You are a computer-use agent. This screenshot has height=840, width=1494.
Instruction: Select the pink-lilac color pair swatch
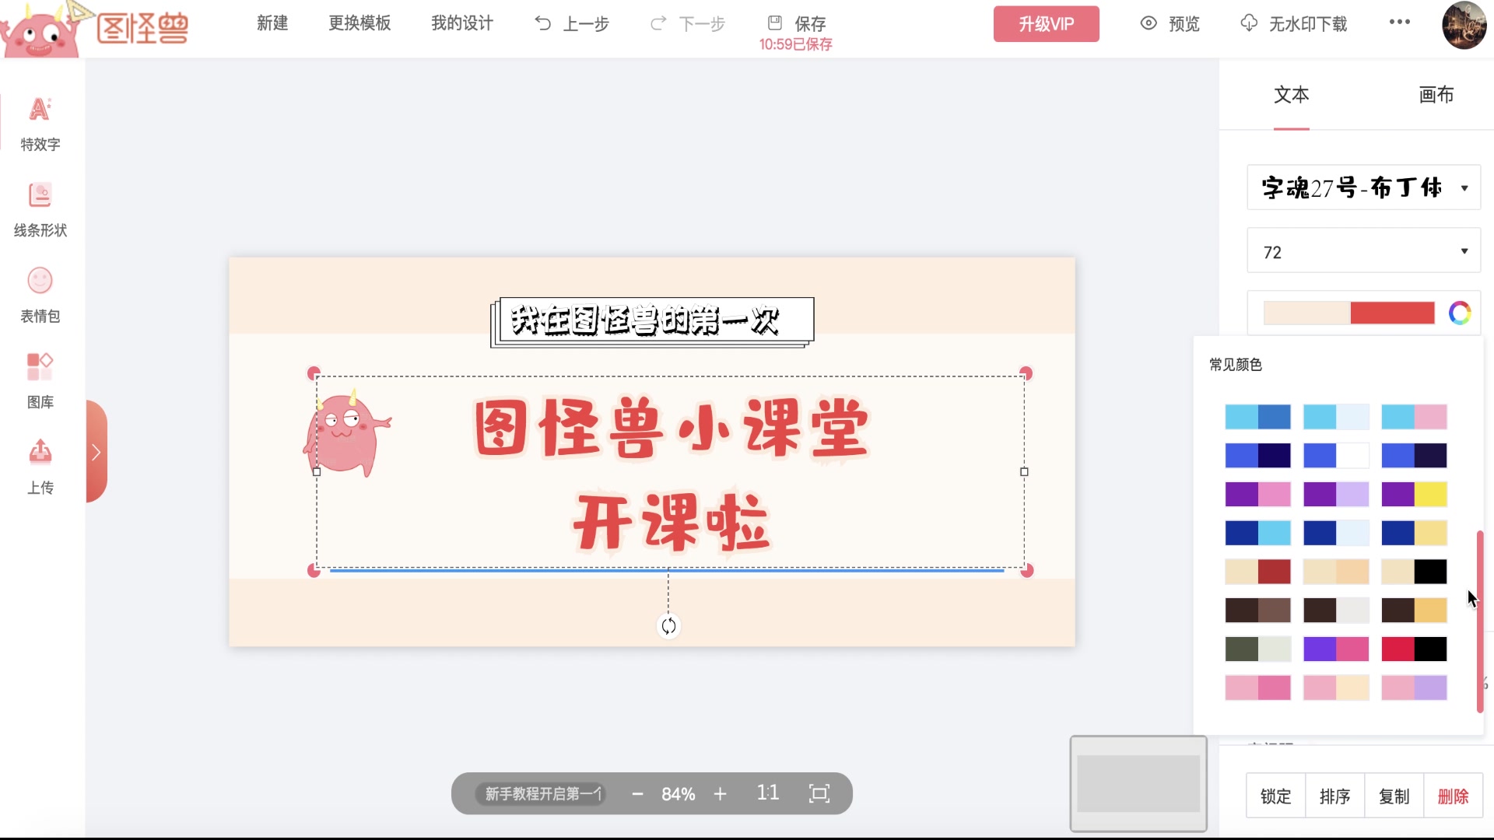click(x=1414, y=688)
